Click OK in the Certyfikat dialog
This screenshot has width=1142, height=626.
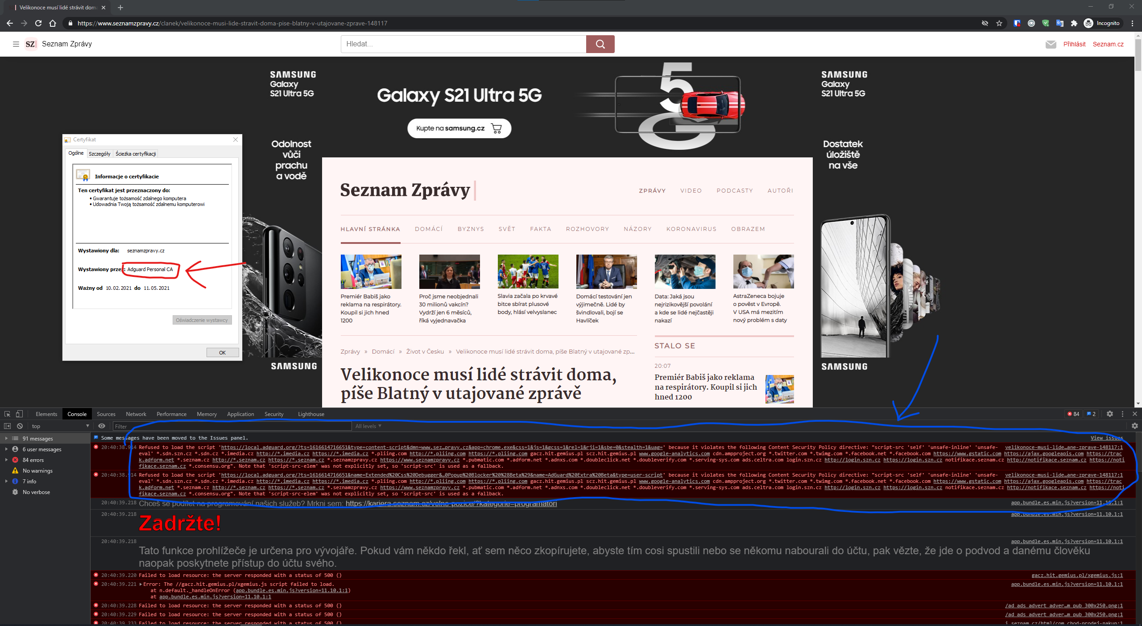point(222,352)
